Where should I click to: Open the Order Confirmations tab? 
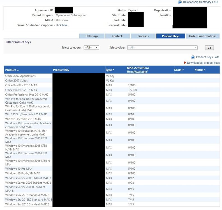coord(203,36)
